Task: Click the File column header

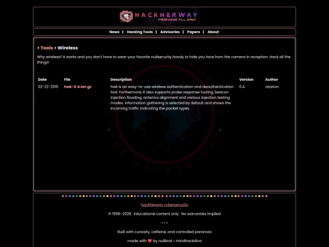Action: [x=67, y=80]
